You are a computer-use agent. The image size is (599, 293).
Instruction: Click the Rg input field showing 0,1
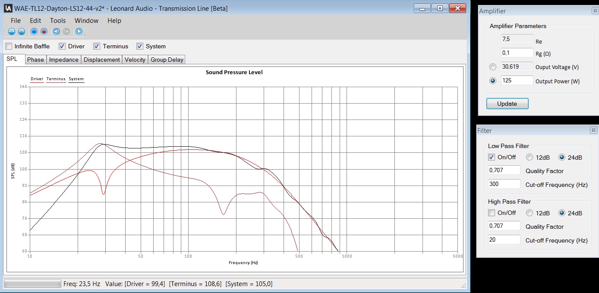(517, 53)
